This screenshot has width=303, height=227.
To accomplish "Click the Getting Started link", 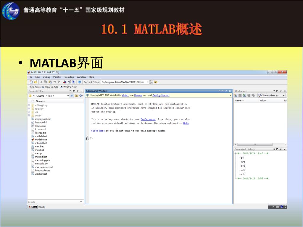I will [x=161, y=95].
